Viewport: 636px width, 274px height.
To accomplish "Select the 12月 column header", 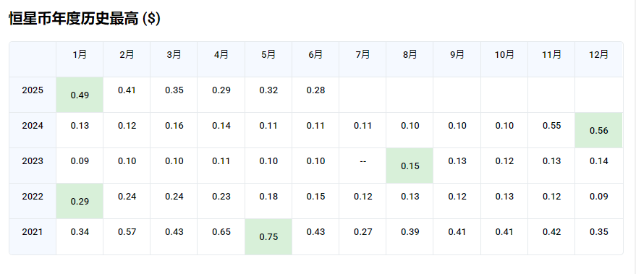I will (598, 55).
